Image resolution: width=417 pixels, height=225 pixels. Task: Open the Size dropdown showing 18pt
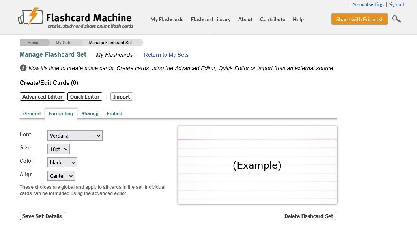(58, 149)
